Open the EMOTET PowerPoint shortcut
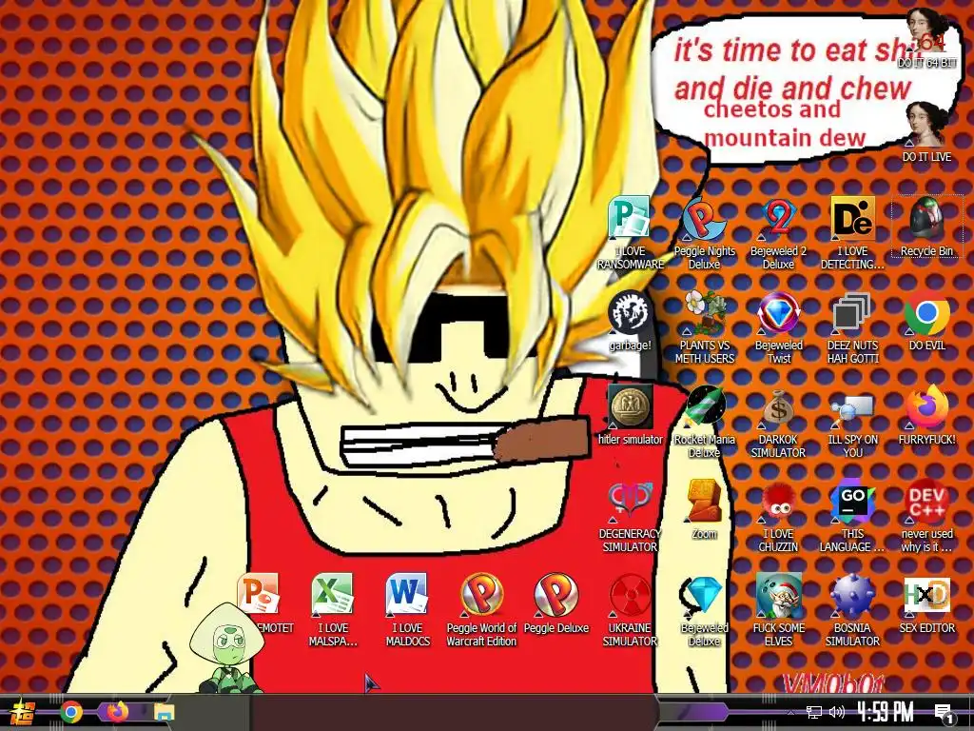Viewport: 974px width, 731px height. [259, 596]
